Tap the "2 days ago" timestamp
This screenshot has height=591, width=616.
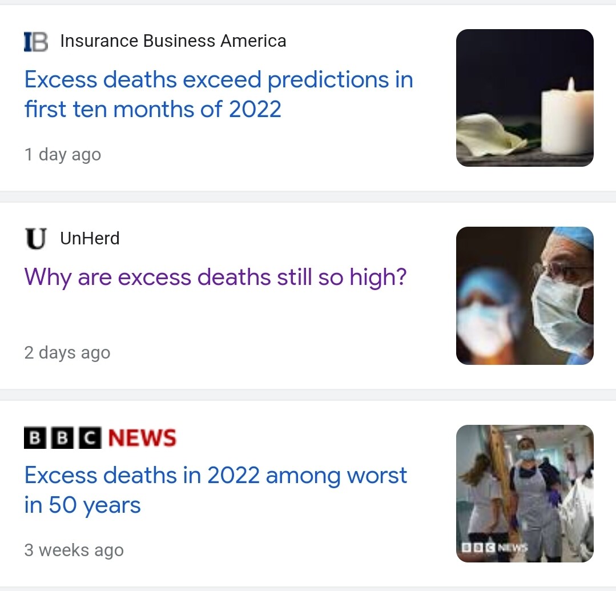pyautogui.click(x=67, y=353)
